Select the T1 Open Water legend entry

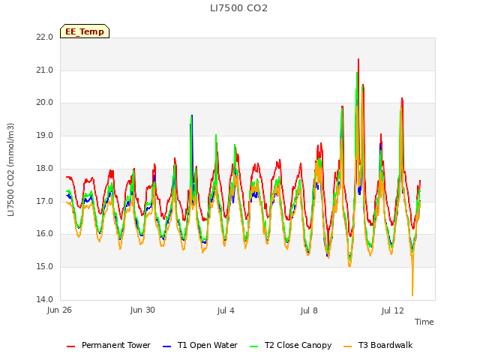coord(200,345)
